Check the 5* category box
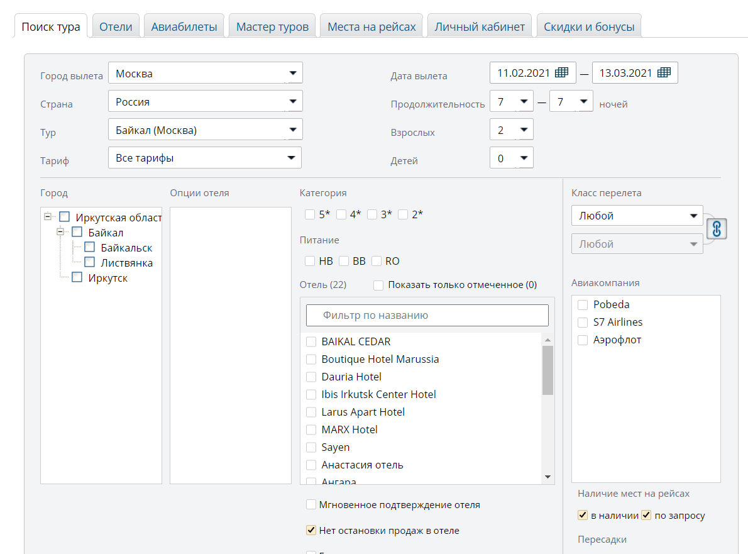The height and width of the screenshot is (554, 748). pyautogui.click(x=310, y=214)
